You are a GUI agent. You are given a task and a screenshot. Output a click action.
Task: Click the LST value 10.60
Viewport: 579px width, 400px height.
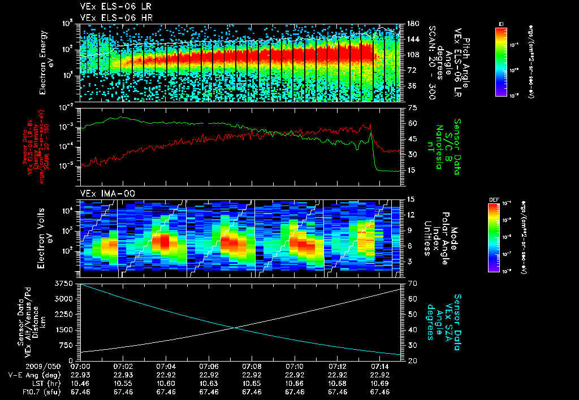point(166,384)
